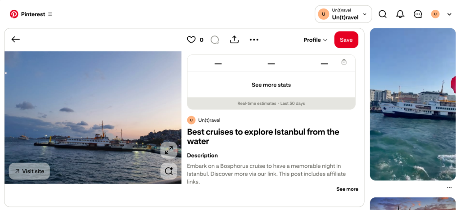This screenshot has height=210, width=461.
Task: Click the Pinterest logo icon
Action: point(14,14)
